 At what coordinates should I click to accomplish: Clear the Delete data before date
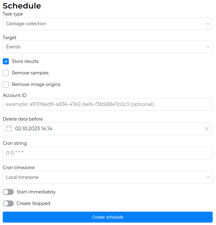tap(207, 129)
